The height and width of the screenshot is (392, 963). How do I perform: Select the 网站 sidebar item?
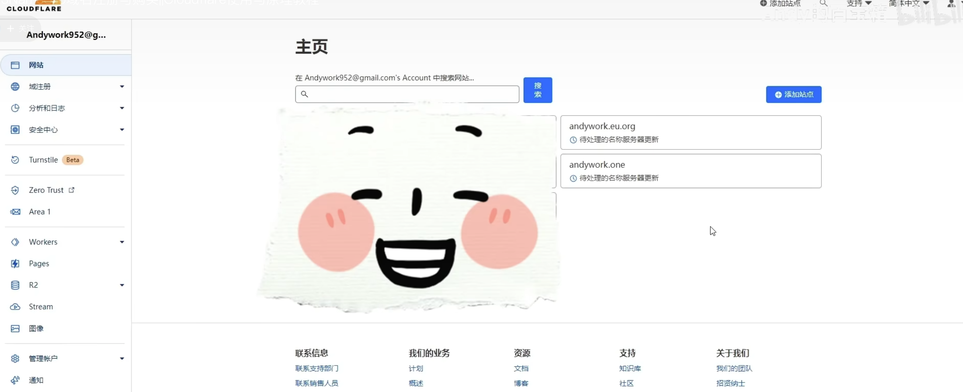[x=36, y=65]
